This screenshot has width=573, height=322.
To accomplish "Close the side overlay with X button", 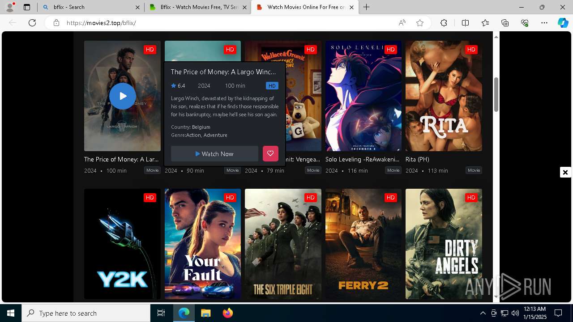I will coord(565,172).
